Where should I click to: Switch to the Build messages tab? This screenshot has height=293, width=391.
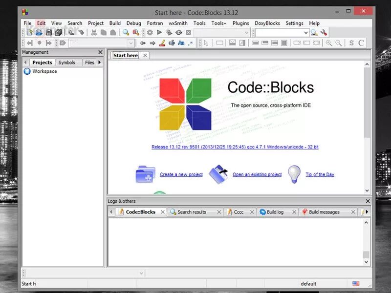click(324, 212)
